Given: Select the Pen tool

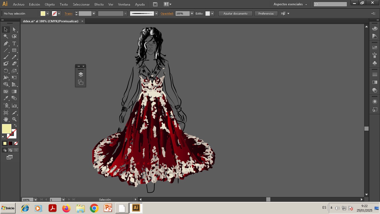Looking at the screenshot, I should pos(6,43).
